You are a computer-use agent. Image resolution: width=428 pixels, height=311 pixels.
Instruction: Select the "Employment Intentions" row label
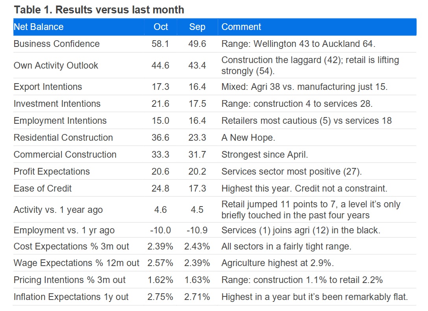60,121
